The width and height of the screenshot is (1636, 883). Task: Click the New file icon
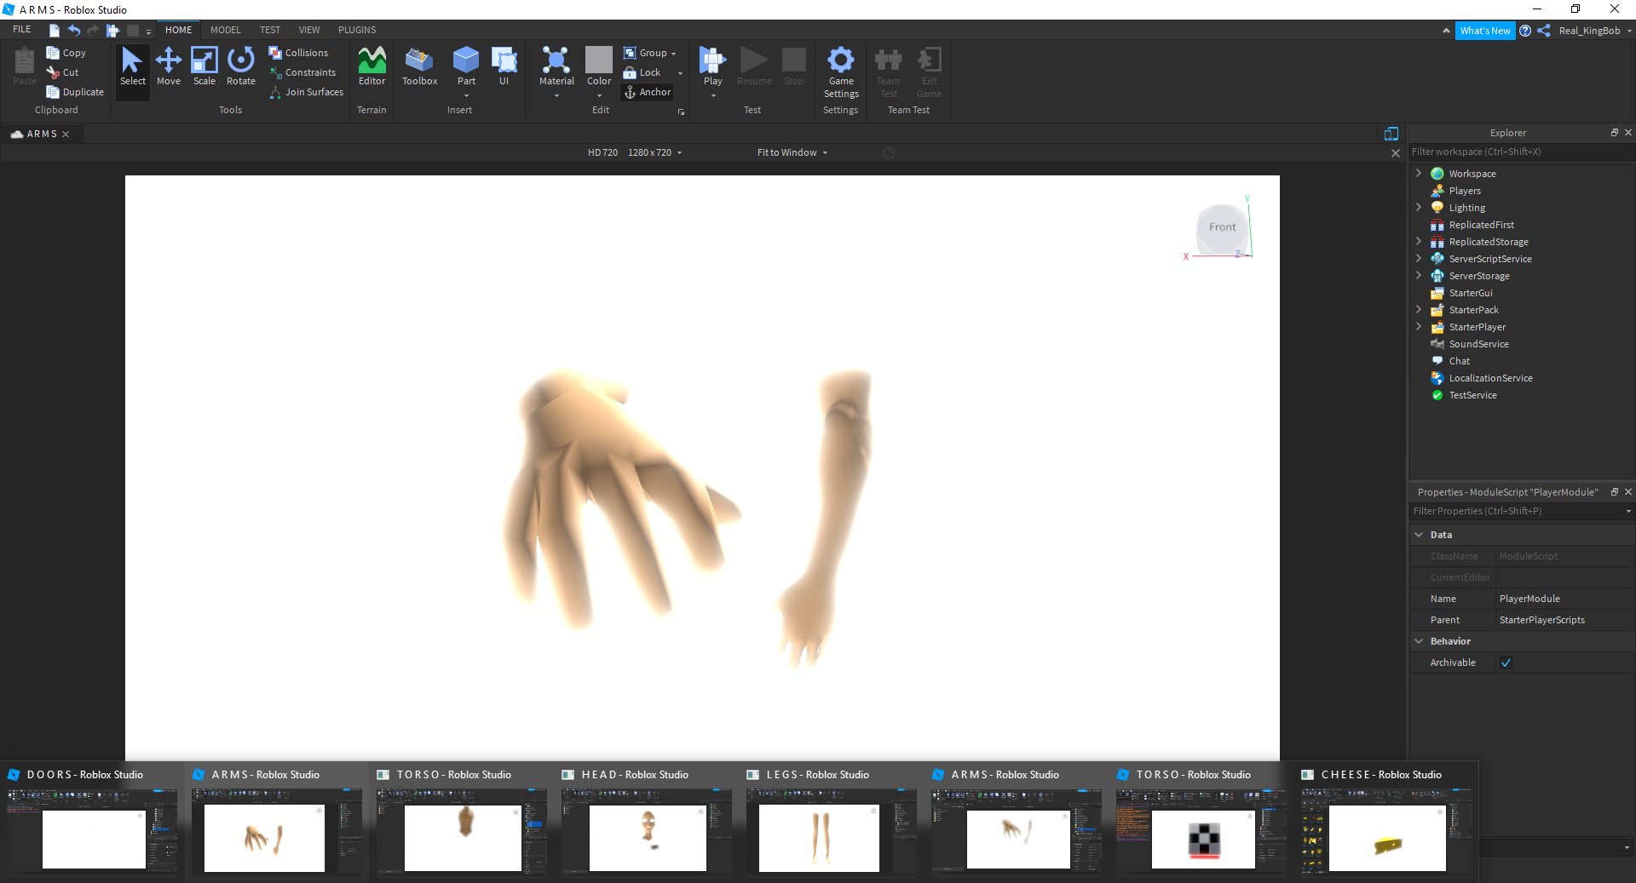pyautogui.click(x=55, y=31)
